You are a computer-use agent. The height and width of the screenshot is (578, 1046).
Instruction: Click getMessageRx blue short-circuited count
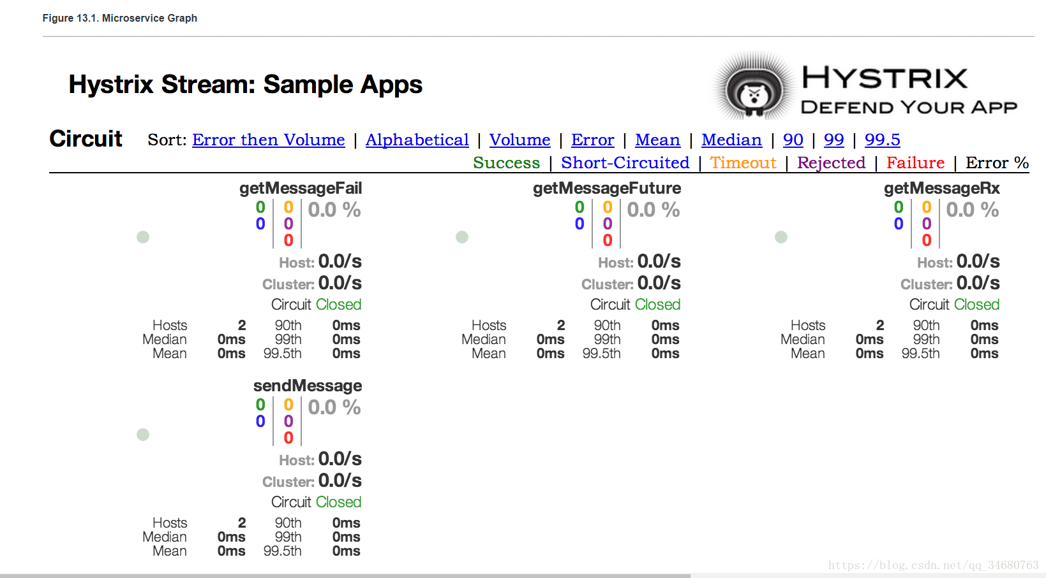[x=899, y=224]
